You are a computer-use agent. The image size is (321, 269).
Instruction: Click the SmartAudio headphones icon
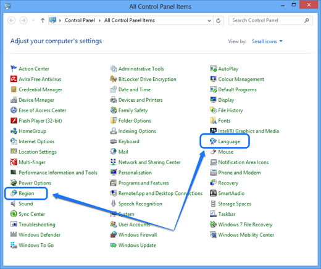click(x=213, y=193)
